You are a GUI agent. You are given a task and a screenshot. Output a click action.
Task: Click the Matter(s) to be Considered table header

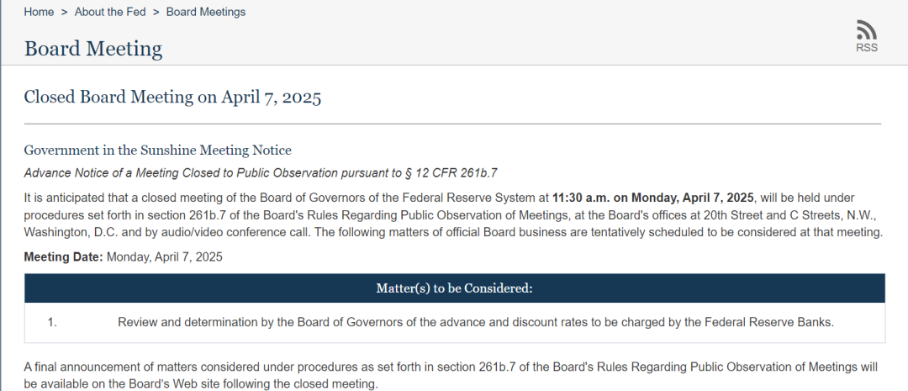tap(454, 288)
